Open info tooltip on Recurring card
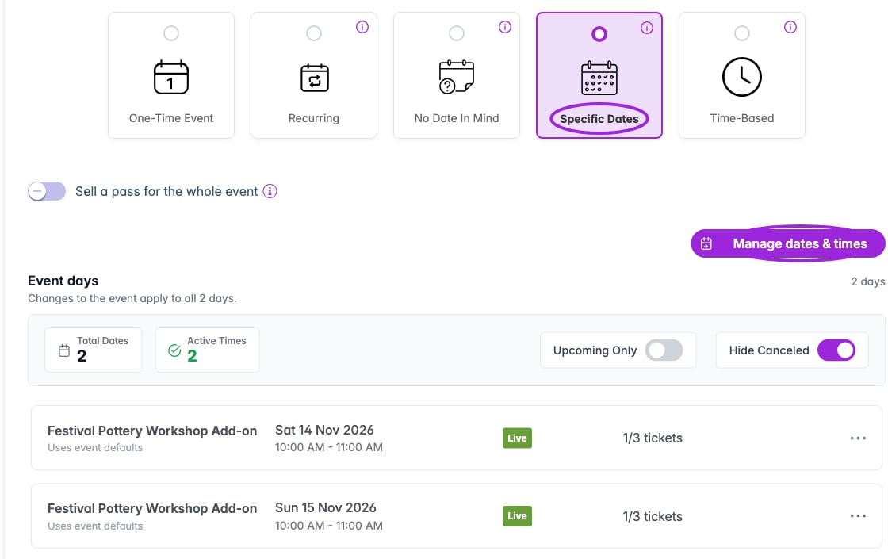The image size is (888, 559). (x=362, y=27)
